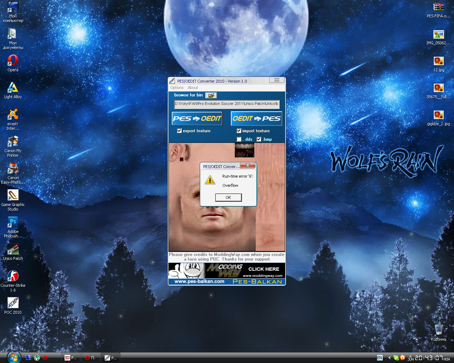Open the Мой компьютер desktop icon
This screenshot has width=454, height=363.
pos(13,12)
